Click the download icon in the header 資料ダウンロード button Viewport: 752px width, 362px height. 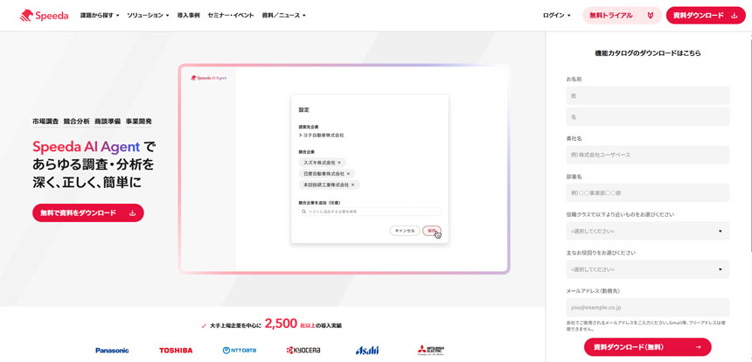735,16
